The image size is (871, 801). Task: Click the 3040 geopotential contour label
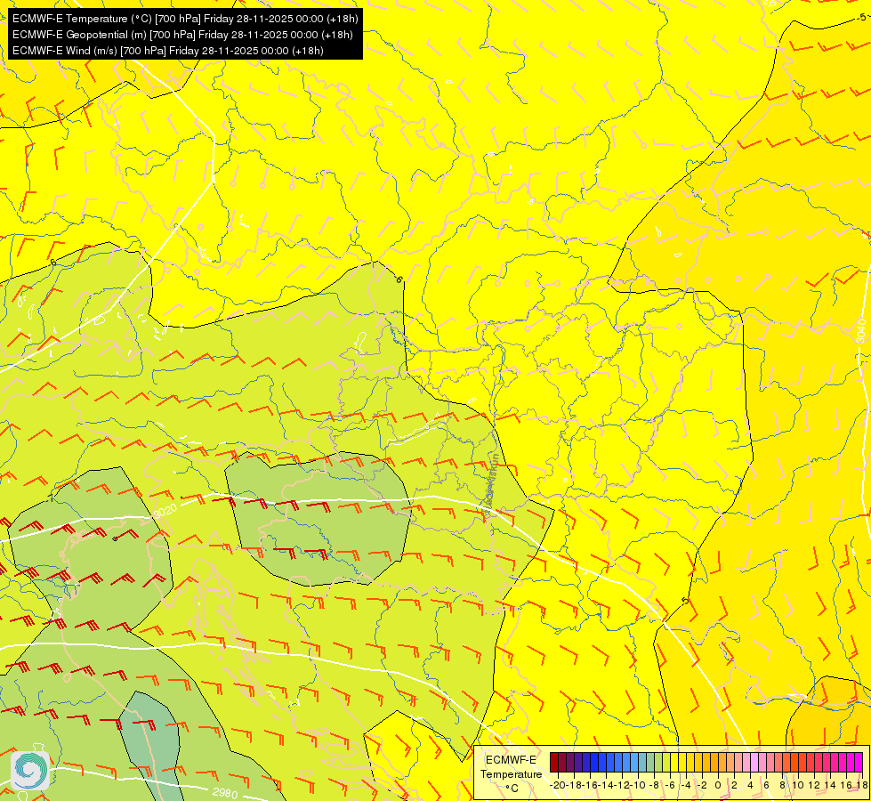point(861,331)
